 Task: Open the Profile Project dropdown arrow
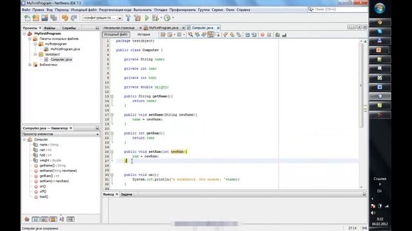coord(173,18)
